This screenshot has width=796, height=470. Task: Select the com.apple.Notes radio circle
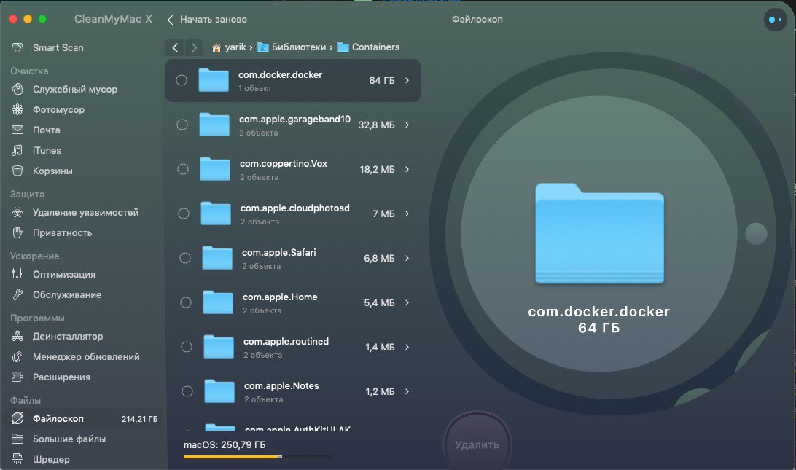click(187, 391)
